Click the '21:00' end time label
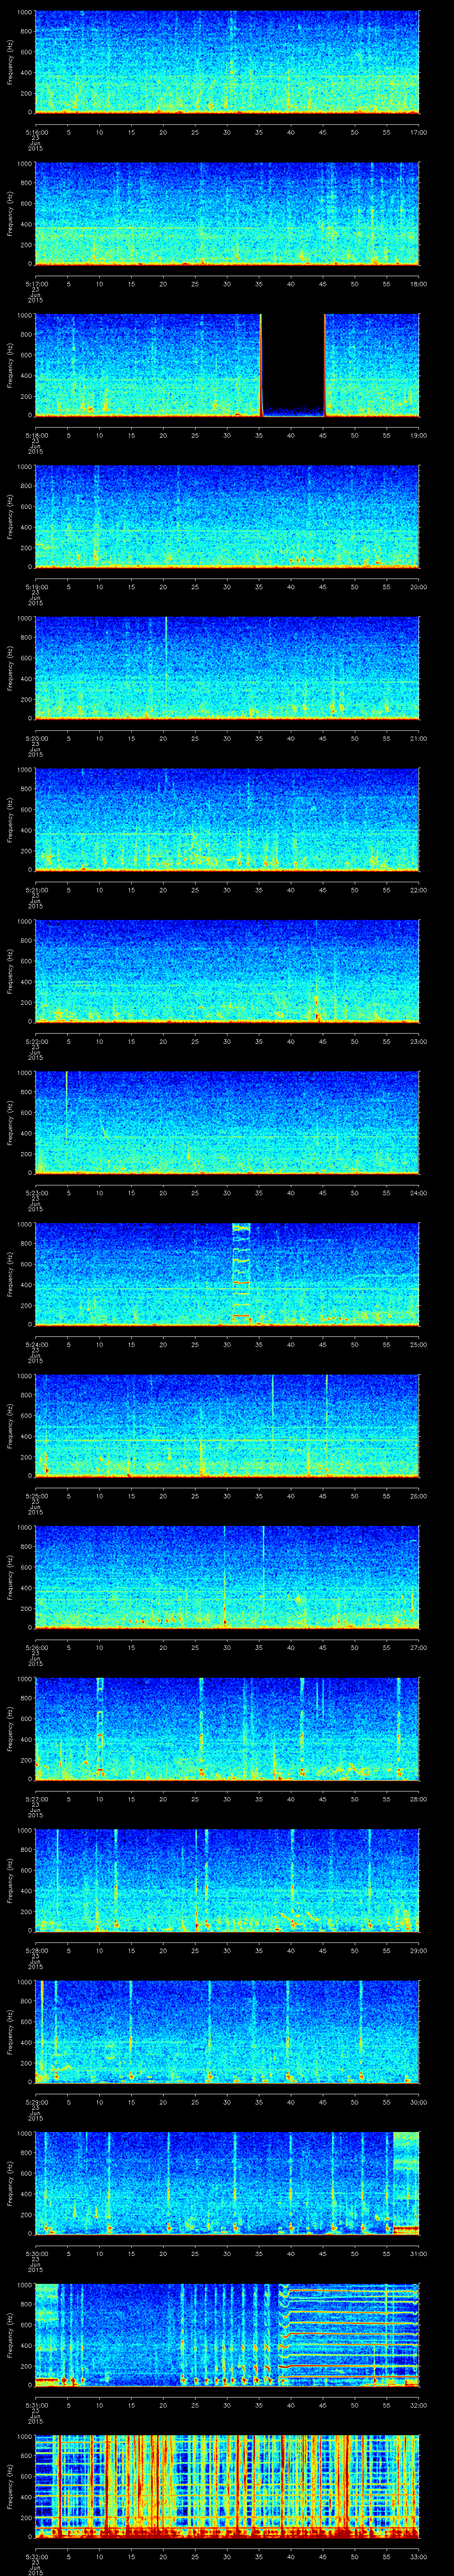Image resolution: width=454 pixels, height=2576 pixels. [x=418, y=738]
